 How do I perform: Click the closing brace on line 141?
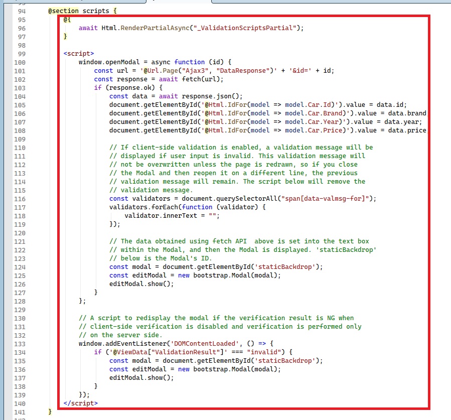click(50, 411)
